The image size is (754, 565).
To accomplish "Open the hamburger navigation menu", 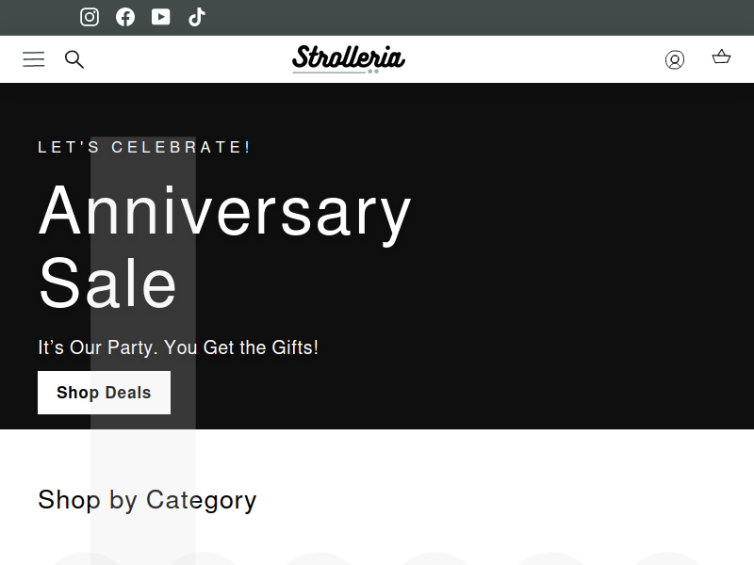I will (x=34, y=59).
